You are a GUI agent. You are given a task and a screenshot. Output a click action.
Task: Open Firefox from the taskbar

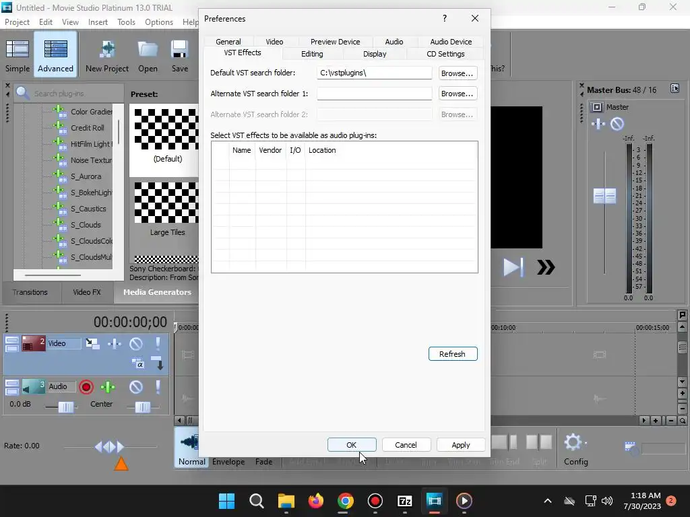click(315, 501)
